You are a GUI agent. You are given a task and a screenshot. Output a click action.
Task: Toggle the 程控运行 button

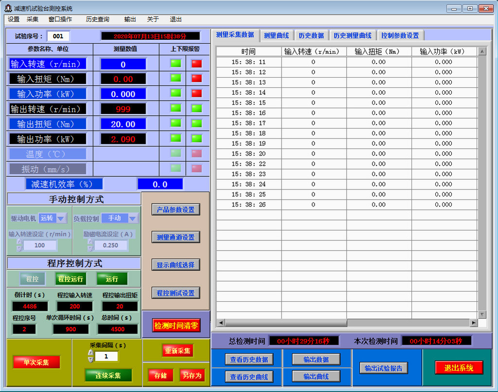[x=71, y=279]
